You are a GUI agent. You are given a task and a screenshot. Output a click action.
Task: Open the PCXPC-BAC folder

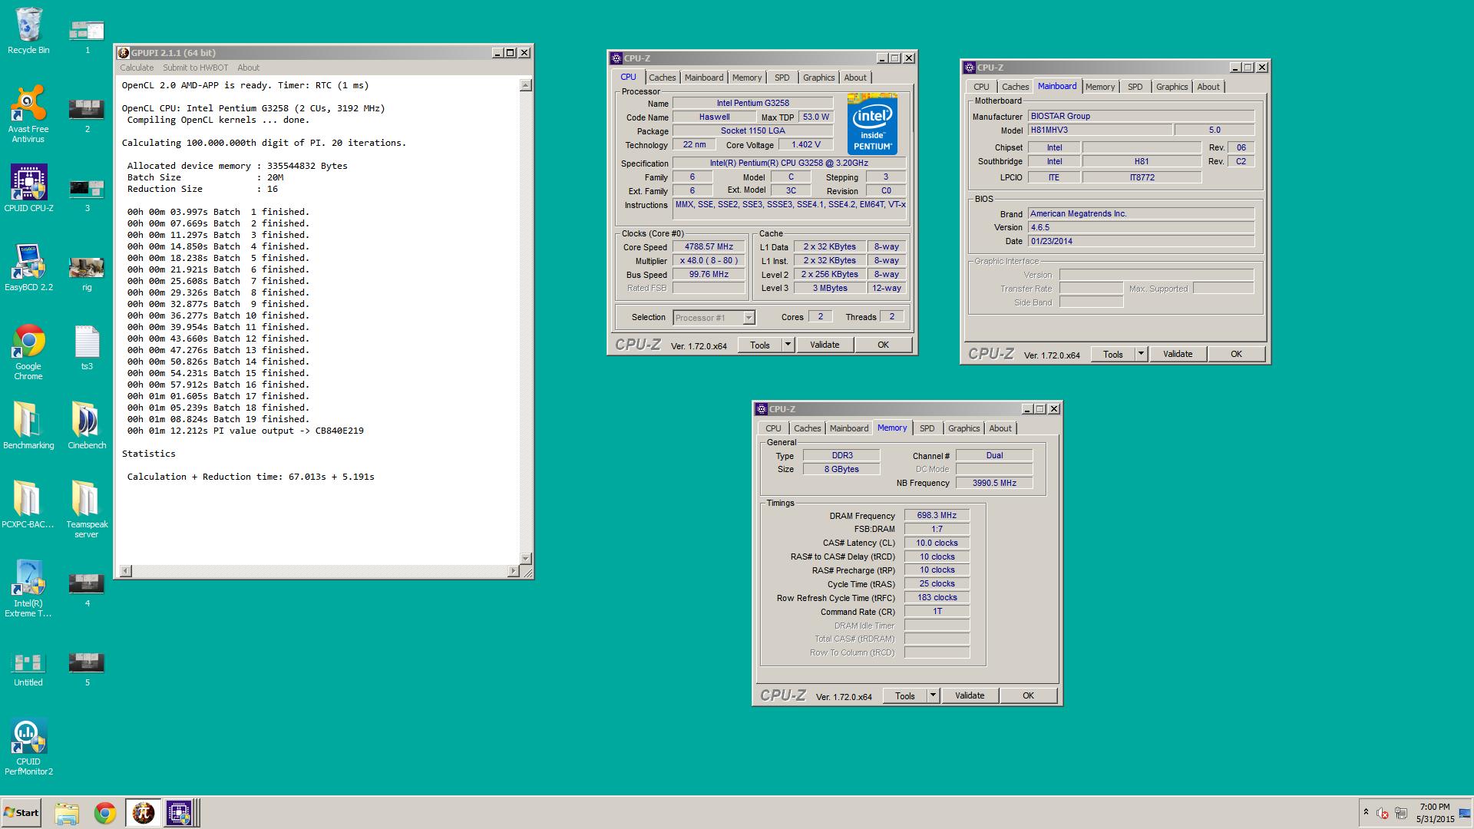click(x=28, y=504)
